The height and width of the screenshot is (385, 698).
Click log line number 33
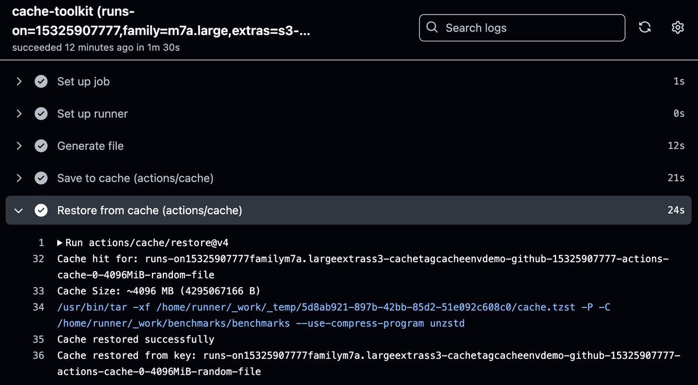coord(38,291)
